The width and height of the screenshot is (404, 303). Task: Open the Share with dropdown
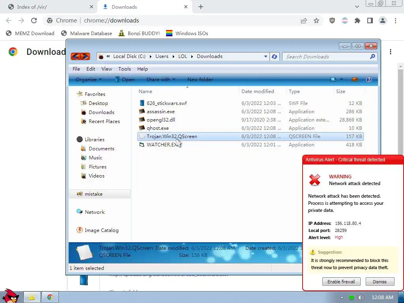coord(161,80)
